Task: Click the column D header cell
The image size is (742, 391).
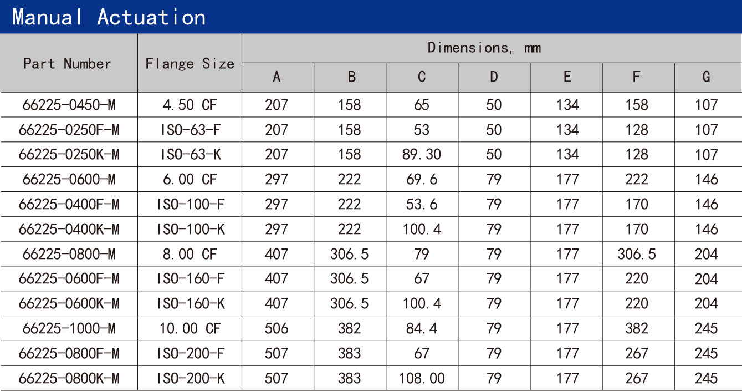Action: 494,77
